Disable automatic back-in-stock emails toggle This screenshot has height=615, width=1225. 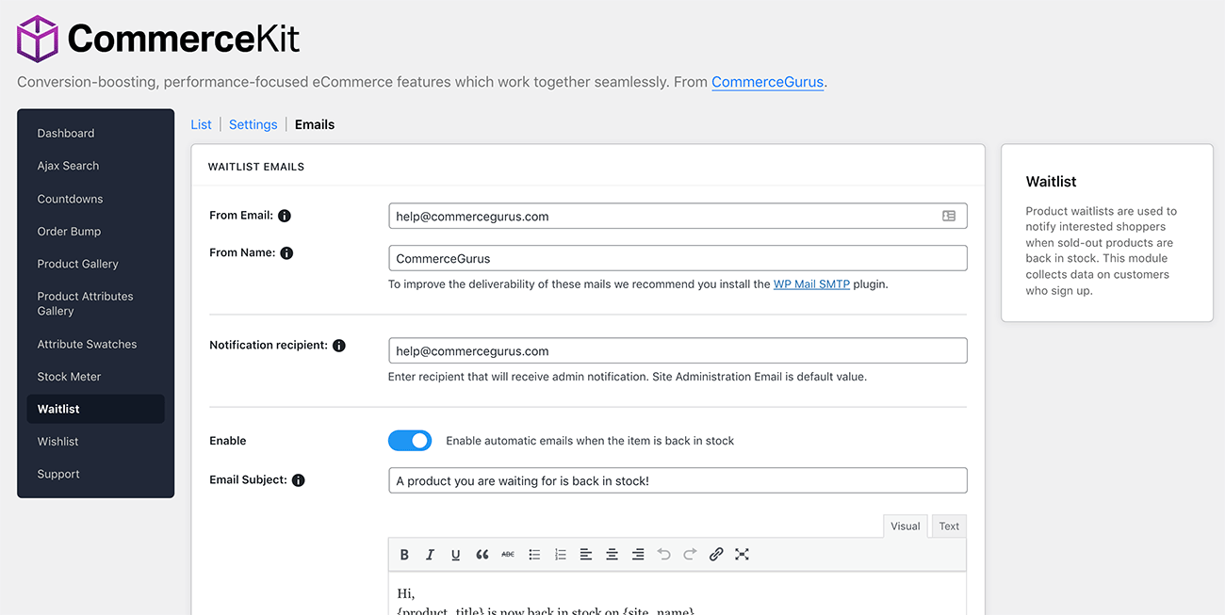coord(410,441)
